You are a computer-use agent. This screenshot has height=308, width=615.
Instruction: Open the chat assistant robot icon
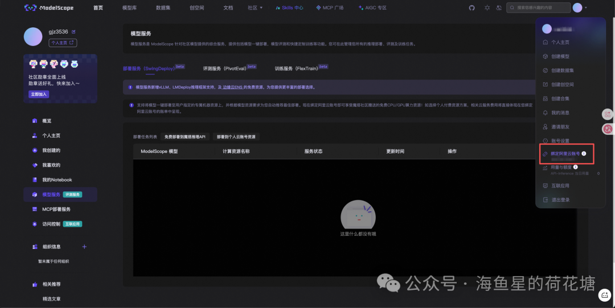[604, 295]
